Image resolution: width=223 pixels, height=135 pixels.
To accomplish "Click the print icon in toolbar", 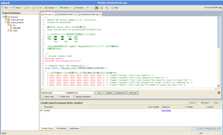I will [101, 8].
